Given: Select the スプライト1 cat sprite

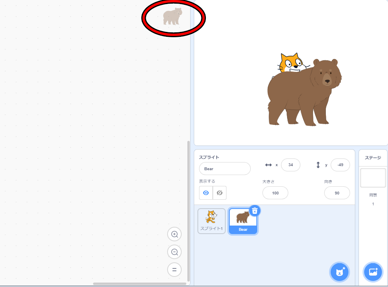Looking at the screenshot, I should click(212, 221).
